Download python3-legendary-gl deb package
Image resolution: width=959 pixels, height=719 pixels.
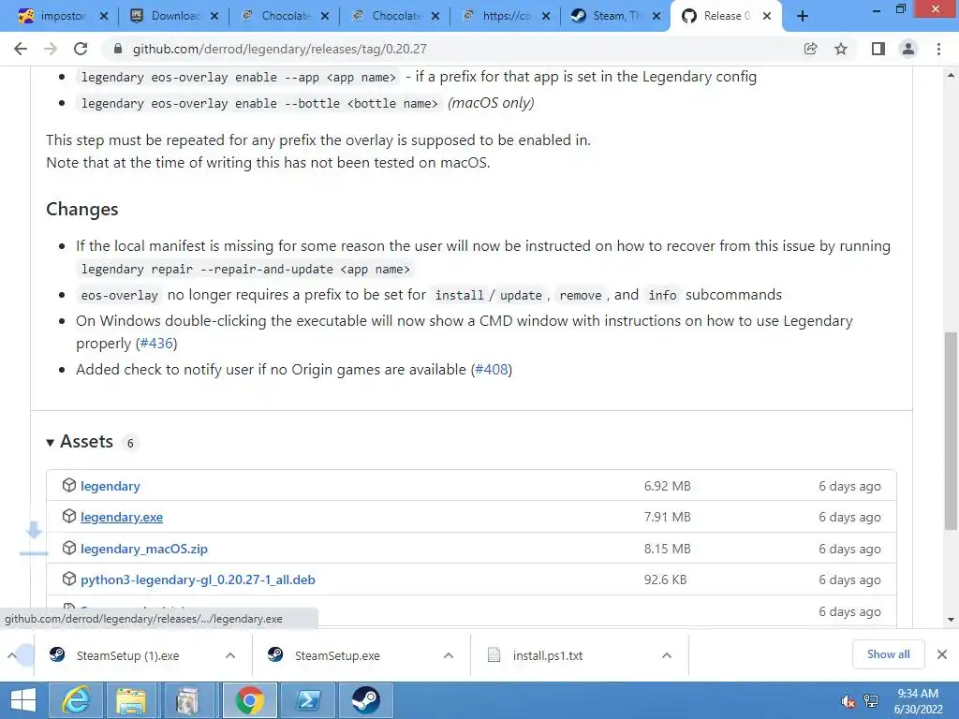click(198, 580)
